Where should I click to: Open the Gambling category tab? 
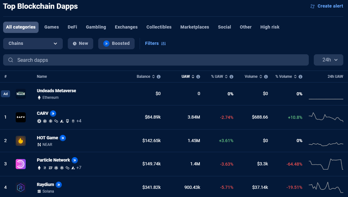click(96, 27)
